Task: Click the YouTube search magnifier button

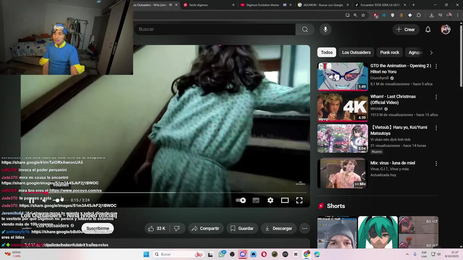Action: click(x=305, y=29)
